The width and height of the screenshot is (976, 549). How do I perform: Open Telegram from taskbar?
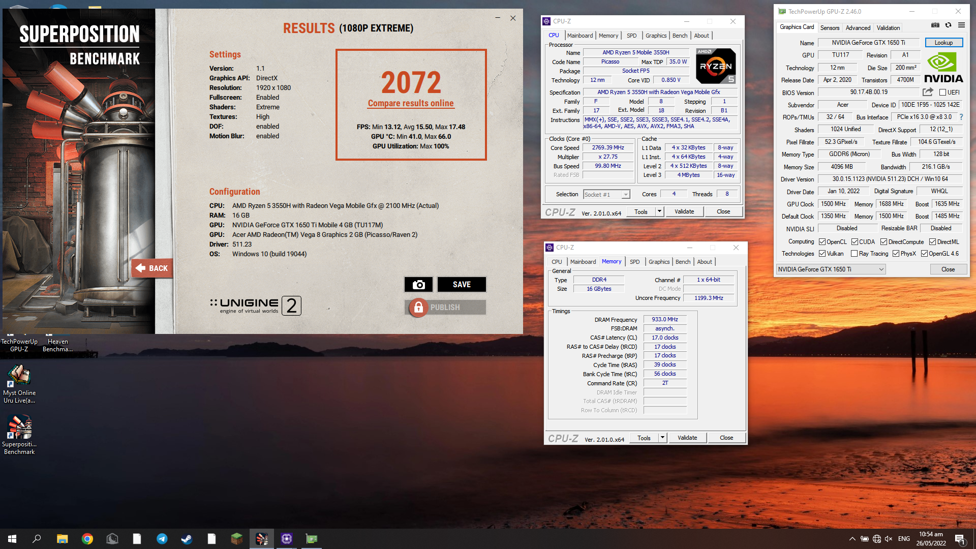pos(162,539)
